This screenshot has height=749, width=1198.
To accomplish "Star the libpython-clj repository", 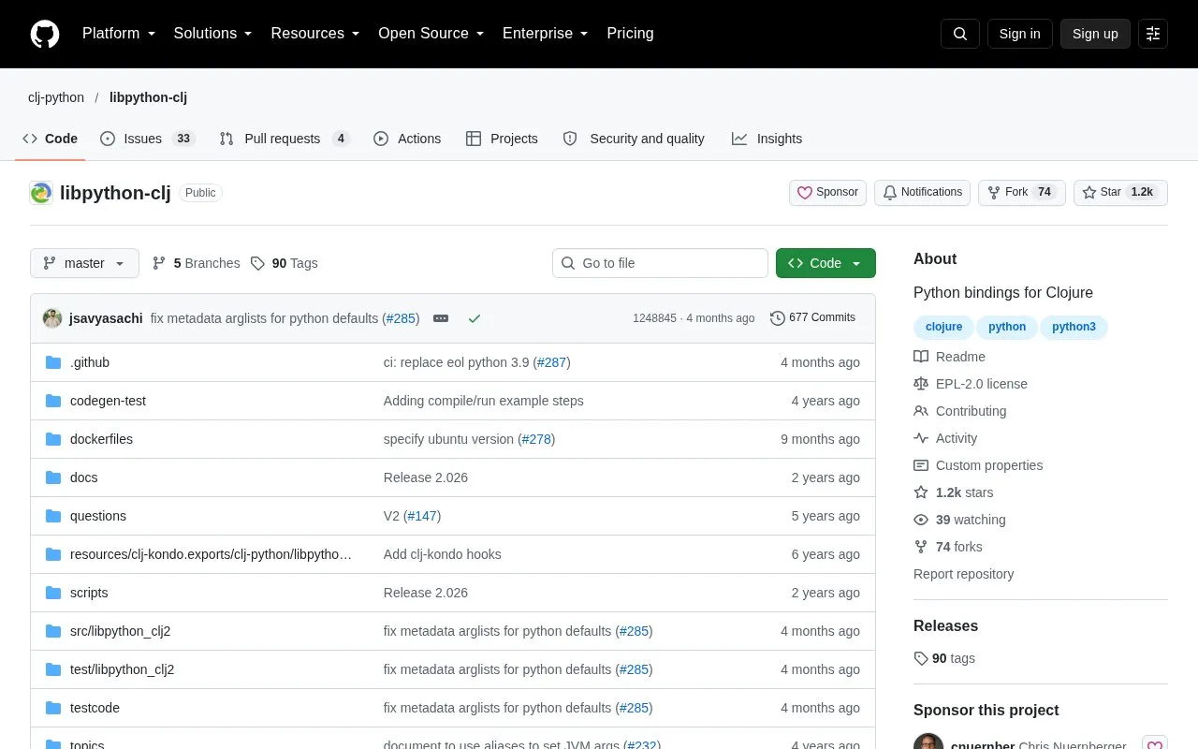I will (x=1120, y=193).
